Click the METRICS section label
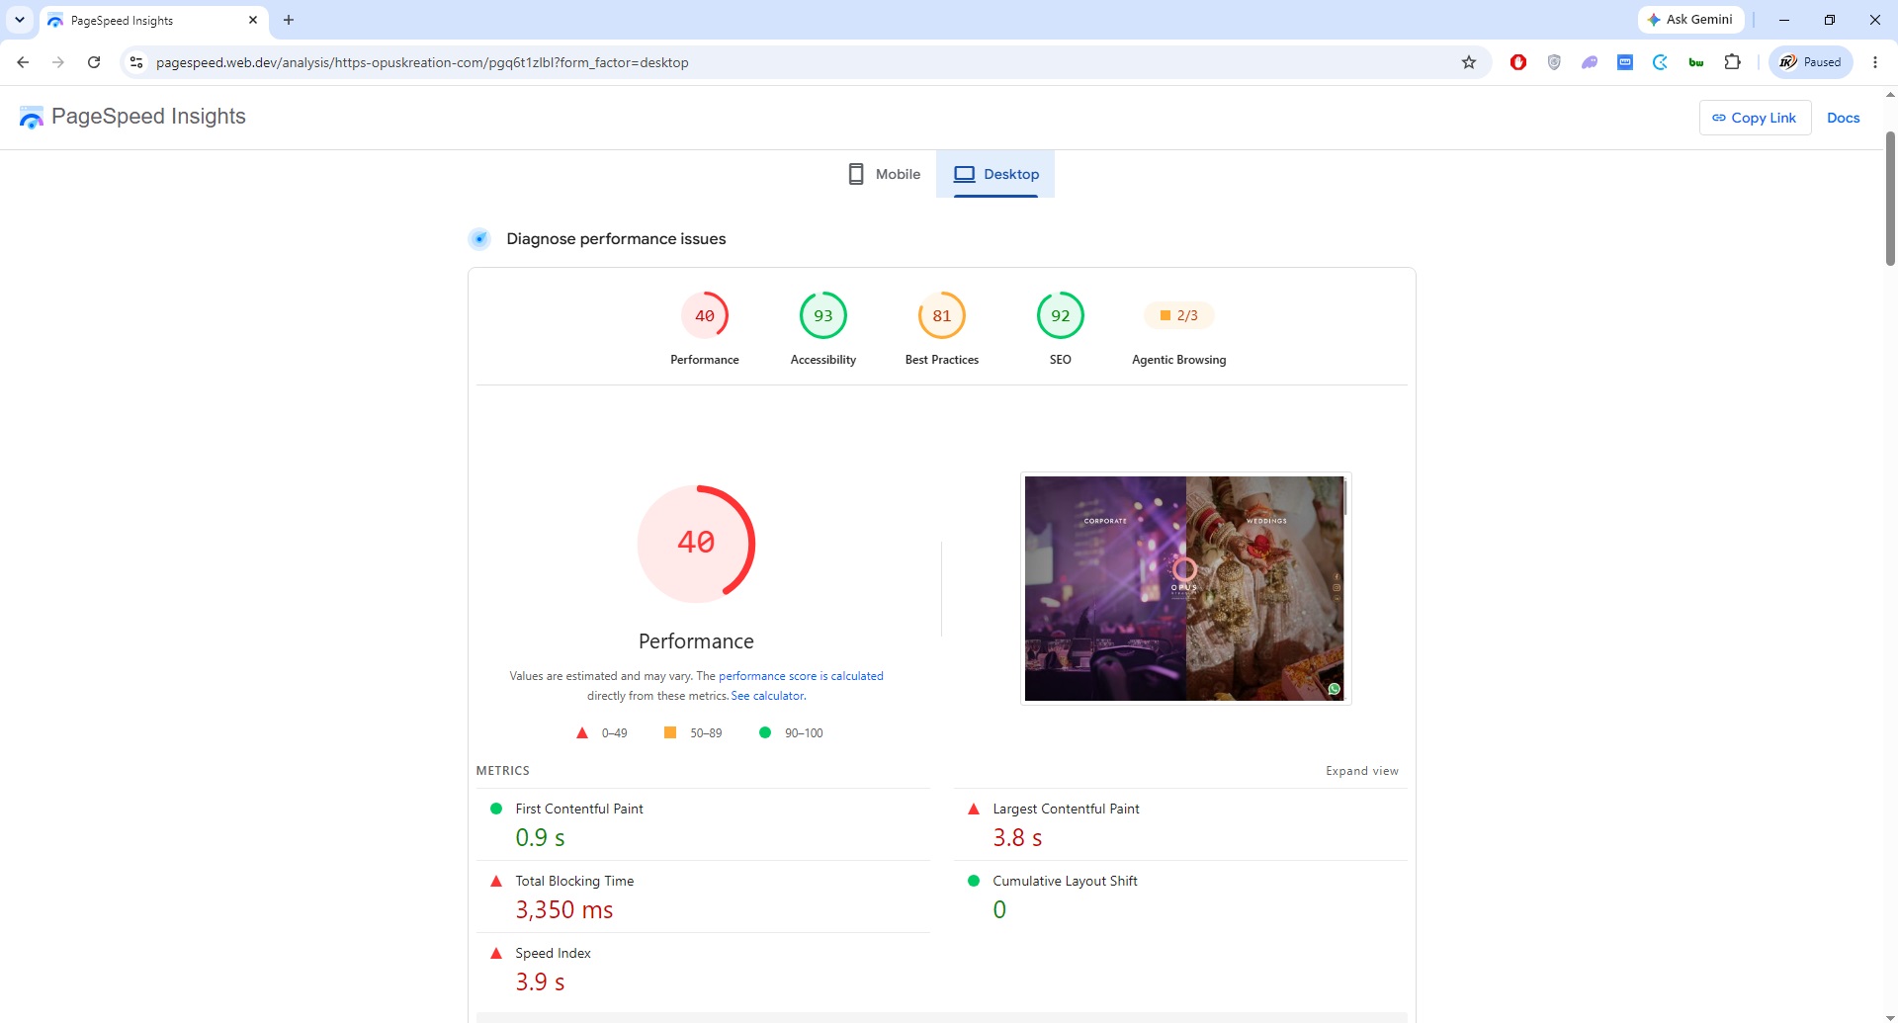The image size is (1898, 1023). [x=502, y=771]
